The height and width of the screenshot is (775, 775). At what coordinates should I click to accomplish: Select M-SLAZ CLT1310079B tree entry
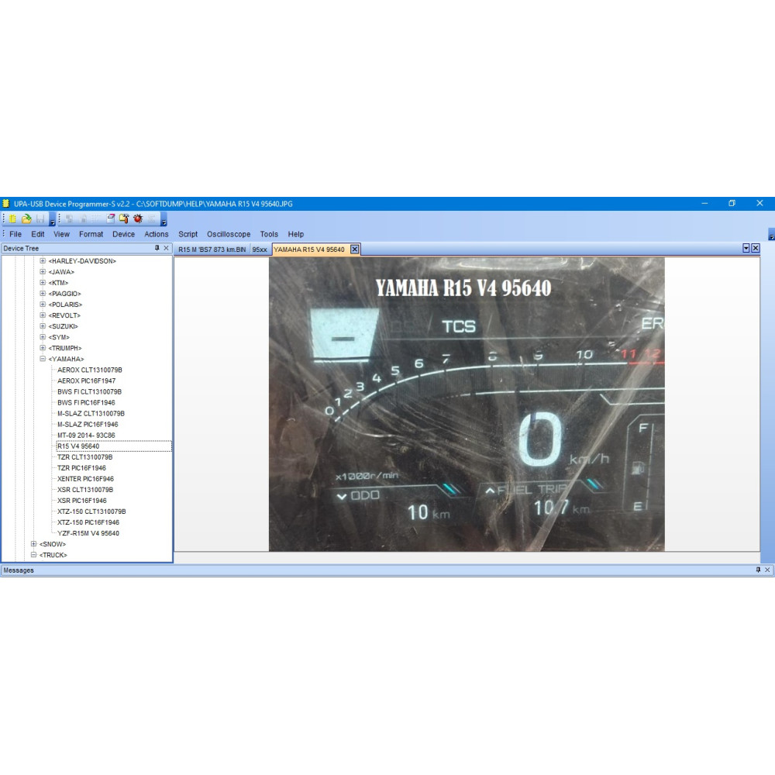click(91, 413)
